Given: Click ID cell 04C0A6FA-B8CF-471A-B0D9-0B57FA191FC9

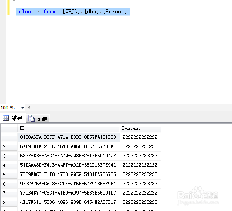Looking at the screenshot, I should (x=69, y=137).
